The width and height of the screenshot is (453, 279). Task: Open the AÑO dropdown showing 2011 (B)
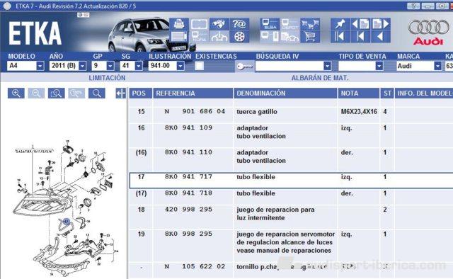pos(82,66)
